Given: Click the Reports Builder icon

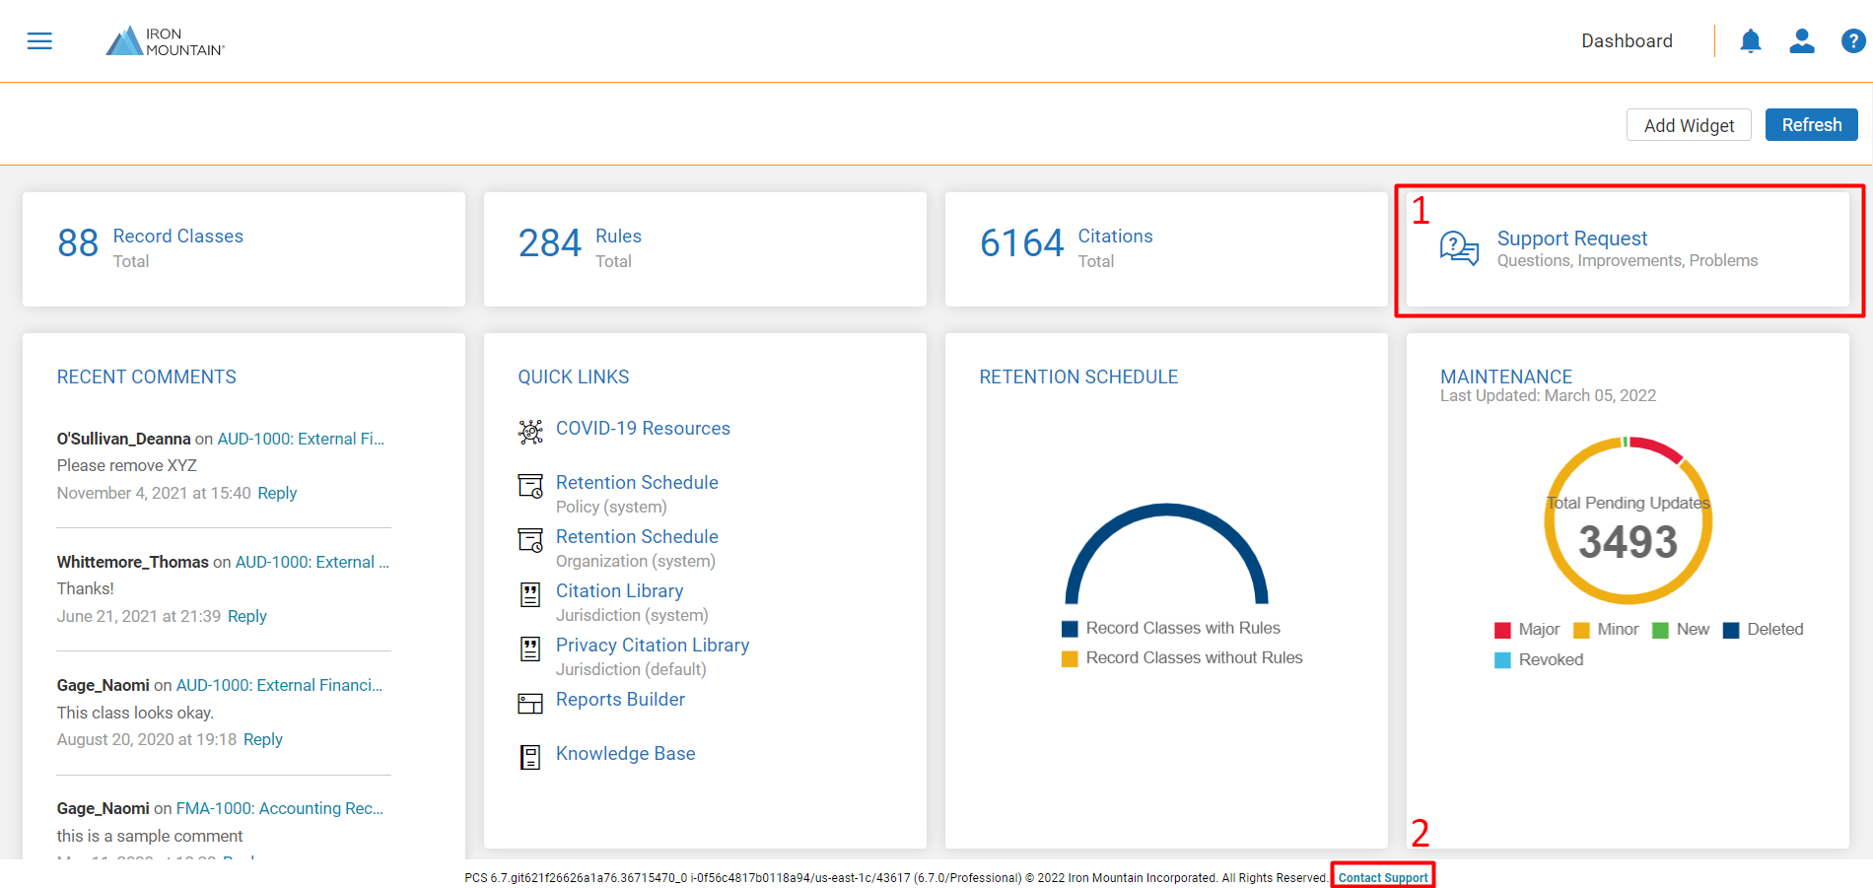Looking at the screenshot, I should 530,703.
